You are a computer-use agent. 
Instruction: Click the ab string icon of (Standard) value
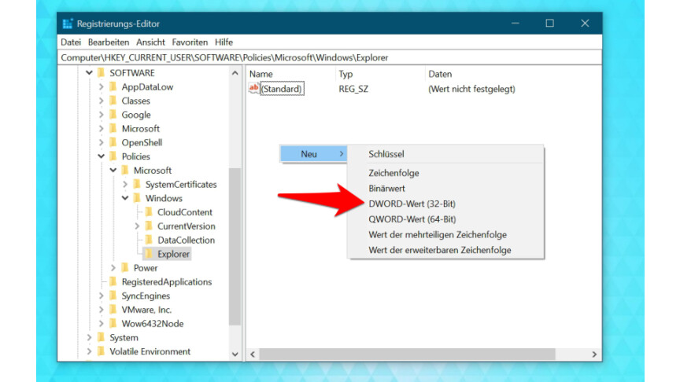coord(253,88)
